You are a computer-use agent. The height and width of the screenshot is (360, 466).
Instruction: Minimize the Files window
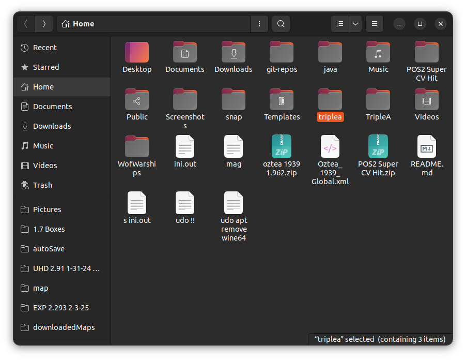point(399,24)
